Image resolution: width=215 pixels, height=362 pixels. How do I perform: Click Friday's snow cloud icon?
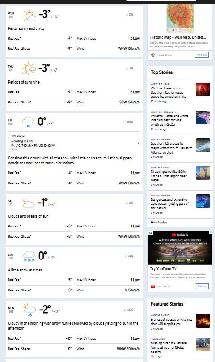tap(28, 122)
